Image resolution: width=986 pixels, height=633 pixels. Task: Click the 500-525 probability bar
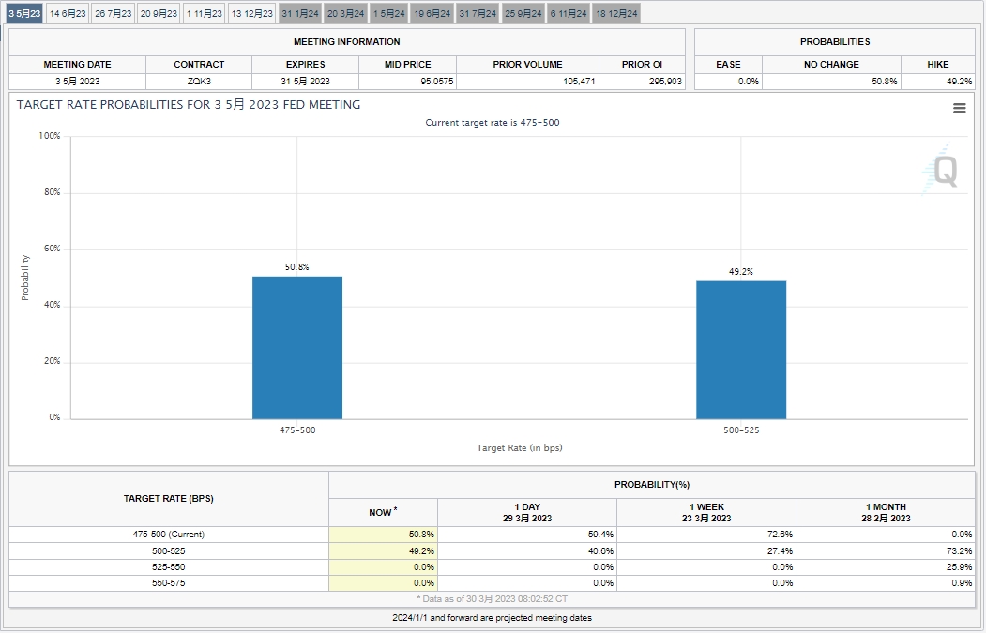[741, 349]
